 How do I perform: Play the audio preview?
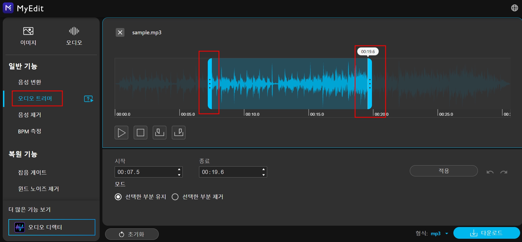tap(121, 133)
